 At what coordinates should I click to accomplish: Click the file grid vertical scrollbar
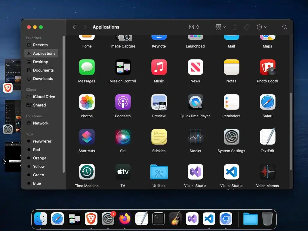click(291, 131)
